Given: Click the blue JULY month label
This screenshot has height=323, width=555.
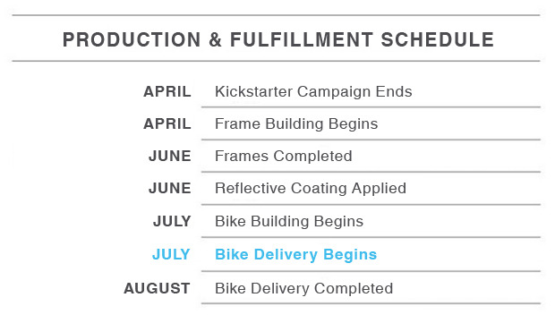Looking at the screenshot, I should [x=171, y=255].
